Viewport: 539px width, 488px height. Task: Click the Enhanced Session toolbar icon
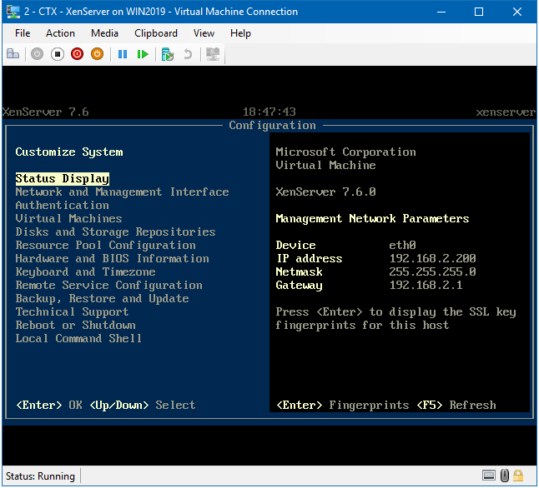click(213, 54)
